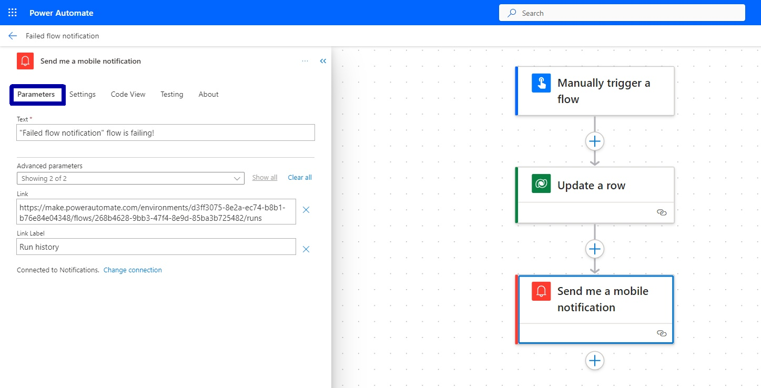Click into the Link Label field
Screen dimensions: 761x388
tap(156, 247)
